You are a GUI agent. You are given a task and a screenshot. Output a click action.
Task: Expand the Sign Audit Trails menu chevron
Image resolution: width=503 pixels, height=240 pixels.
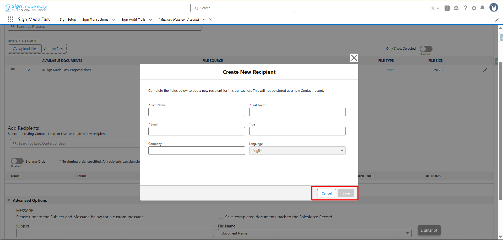coord(150,20)
